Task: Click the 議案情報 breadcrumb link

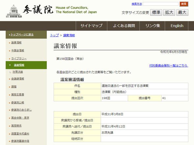Action: (69, 35)
